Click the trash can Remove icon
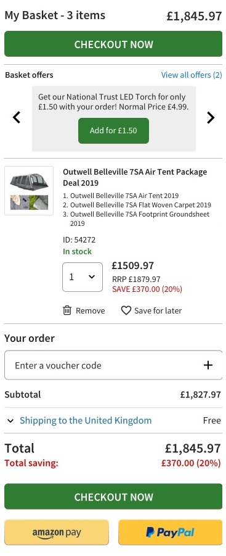226x556 pixels. tap(67, 310)
